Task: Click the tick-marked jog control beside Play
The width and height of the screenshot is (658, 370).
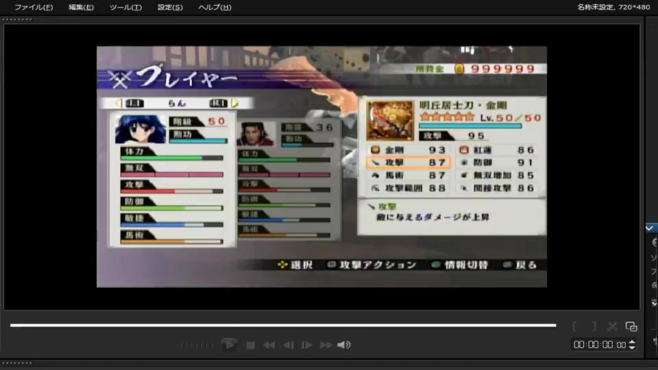Action: [x=197, y=345]
